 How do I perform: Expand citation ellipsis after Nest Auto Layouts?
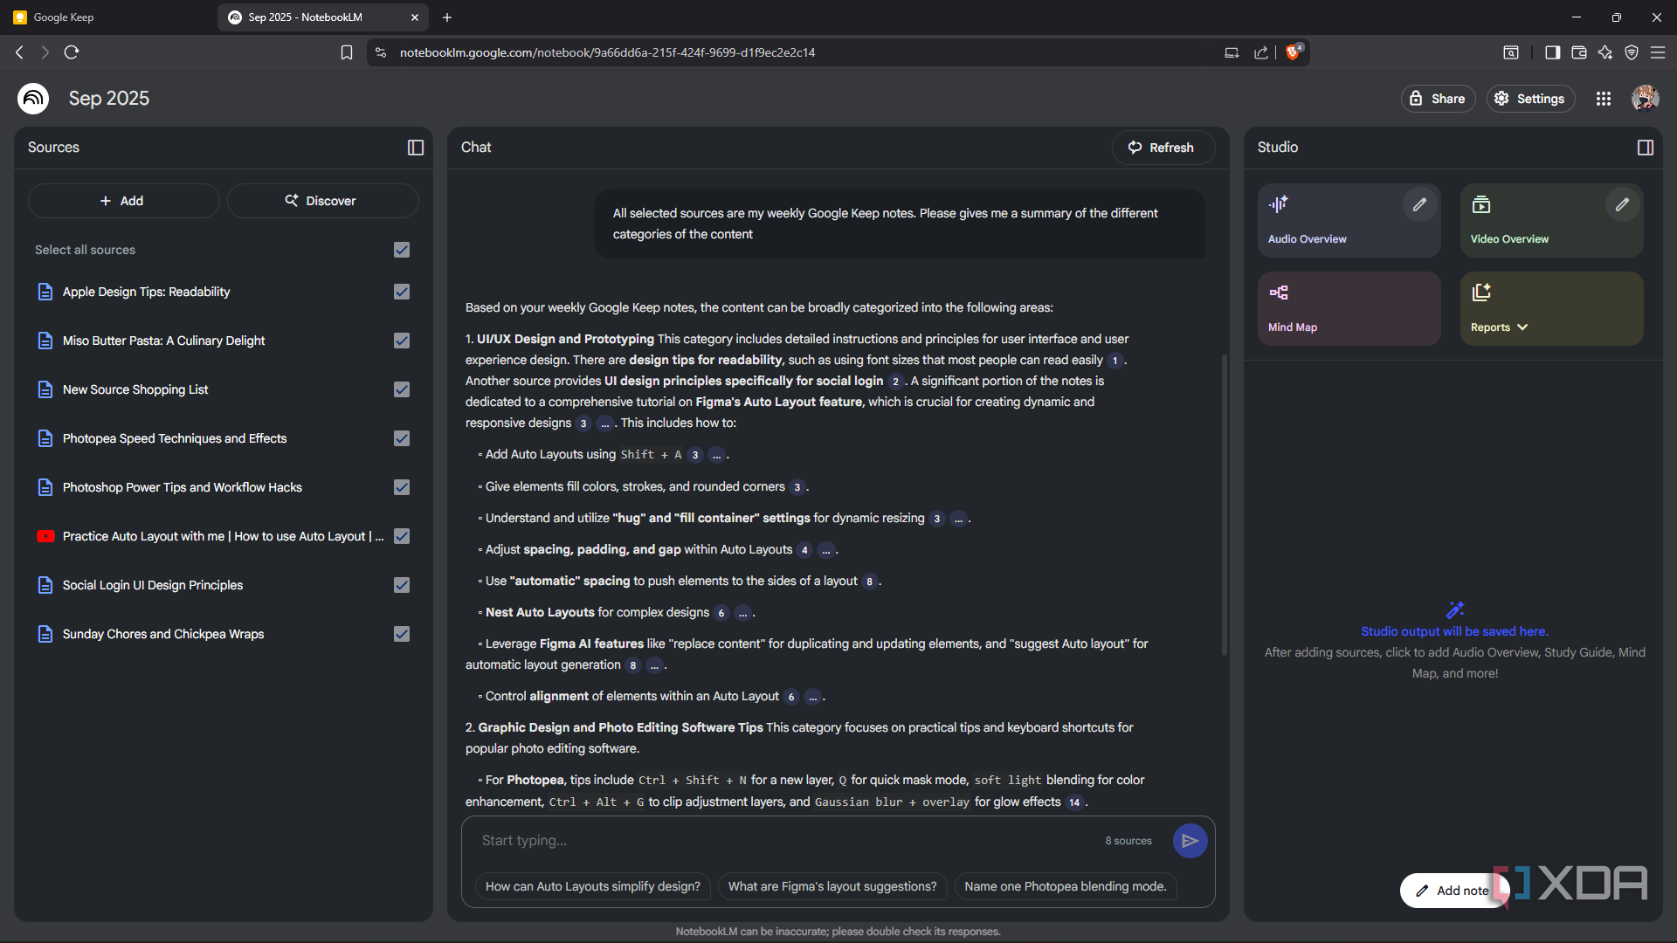[x=742, y=613]
